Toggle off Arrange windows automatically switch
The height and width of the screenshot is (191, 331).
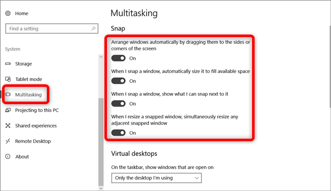click(119, 58)
